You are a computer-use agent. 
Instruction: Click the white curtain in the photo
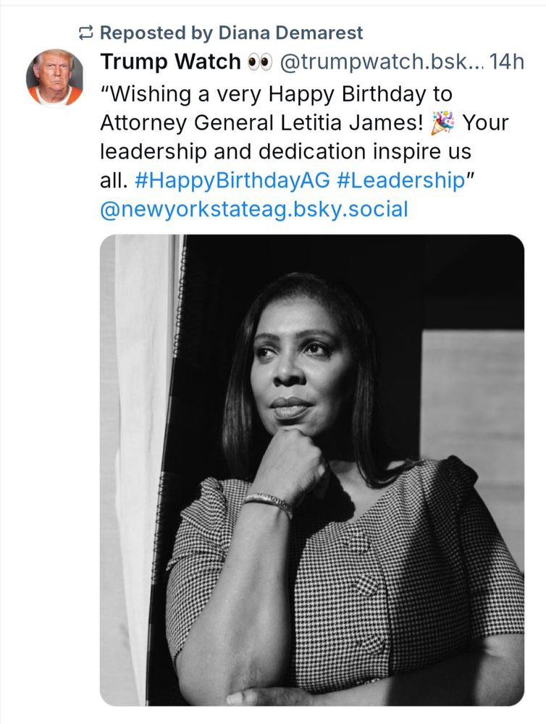[141, 434]
